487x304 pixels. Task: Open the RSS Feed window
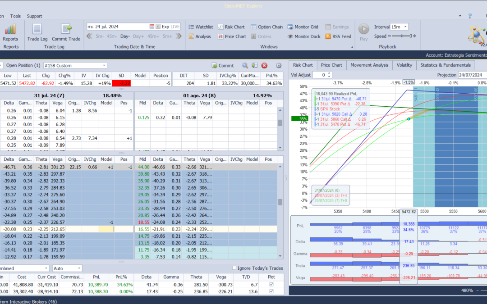338,36
